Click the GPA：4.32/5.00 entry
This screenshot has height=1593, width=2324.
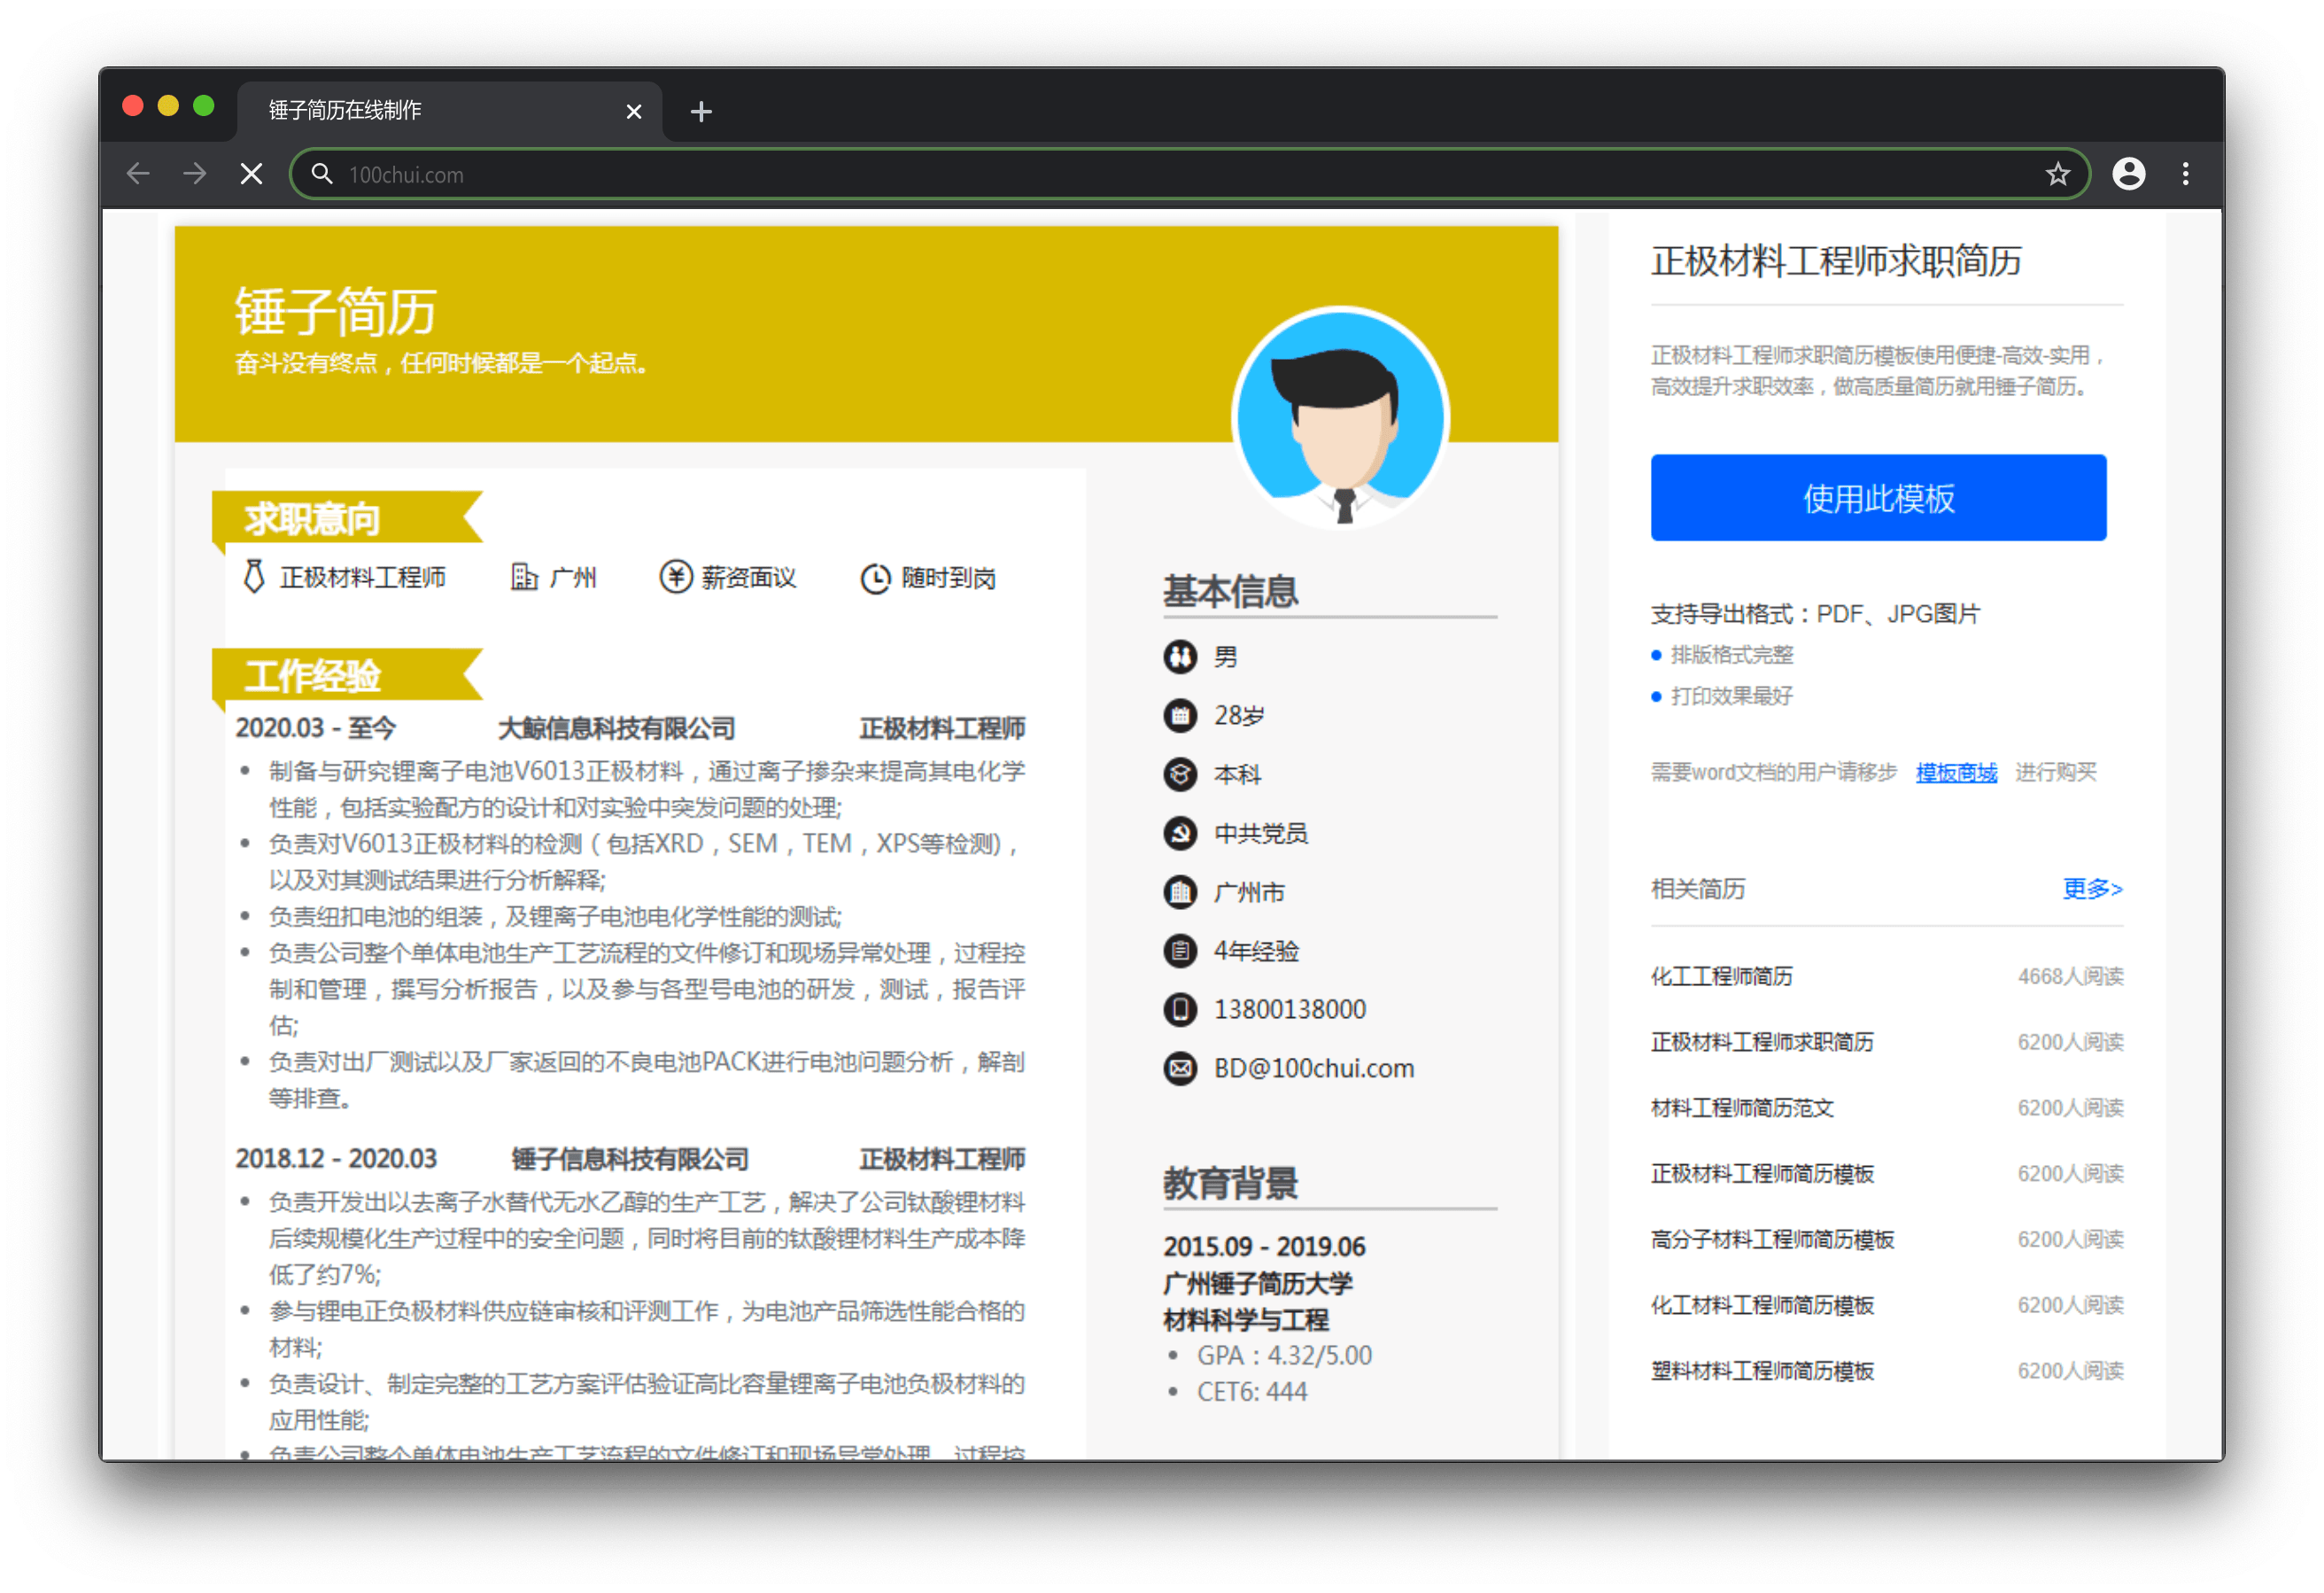(1284, 1355)
